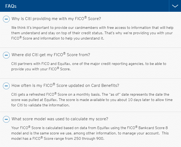
Task: Collapse the FAQs section with the header chevron
Action: pos(175,6)
